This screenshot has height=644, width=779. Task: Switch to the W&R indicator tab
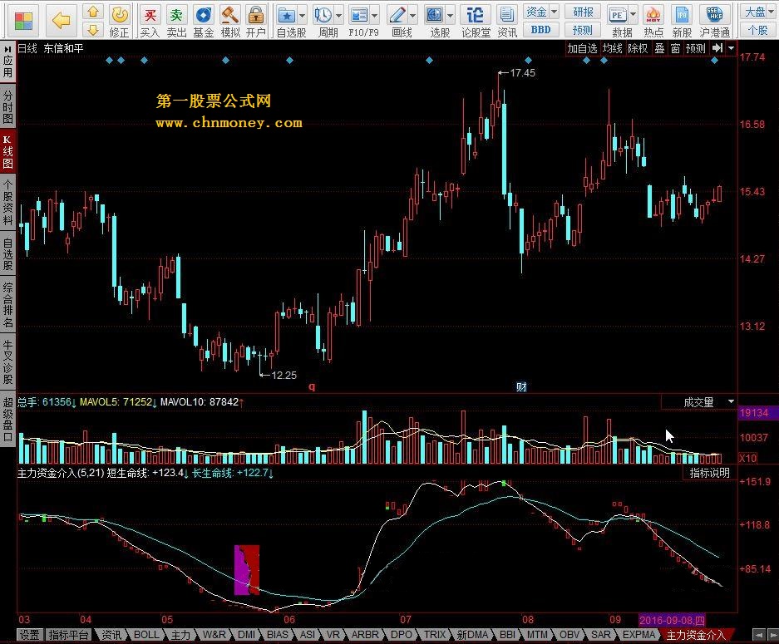tap(214, 635)
